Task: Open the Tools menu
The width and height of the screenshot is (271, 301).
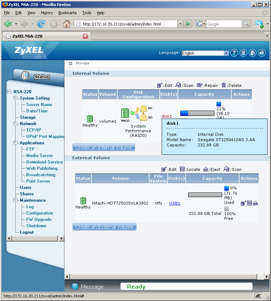Action: pos(87,13)
